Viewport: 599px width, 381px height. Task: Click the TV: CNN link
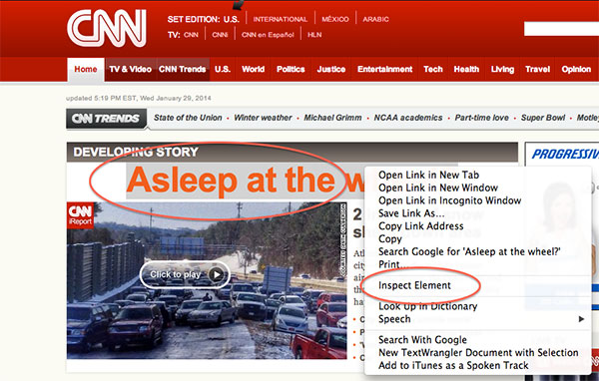pos(191,35)
